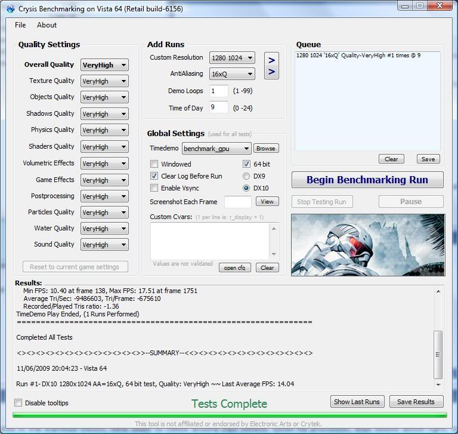This screenshot has height=434, width=458.
Task: Open the File menu
Action: pyautogui.click(x=20, y=25)
